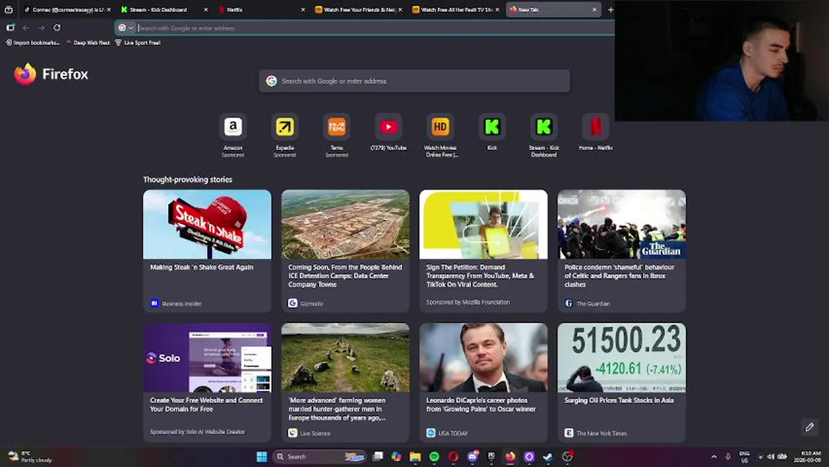Click the stock ticker 51500.23 thumbnail
The height and width of the screenshot is (467, 829).
[x=621, y=357]
